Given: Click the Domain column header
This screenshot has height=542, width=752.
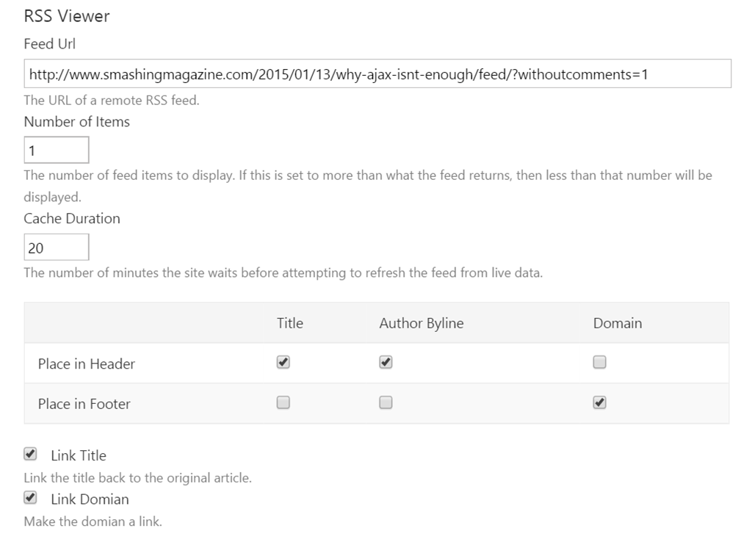Looking at the screenshot, I should tap(618, 323).
